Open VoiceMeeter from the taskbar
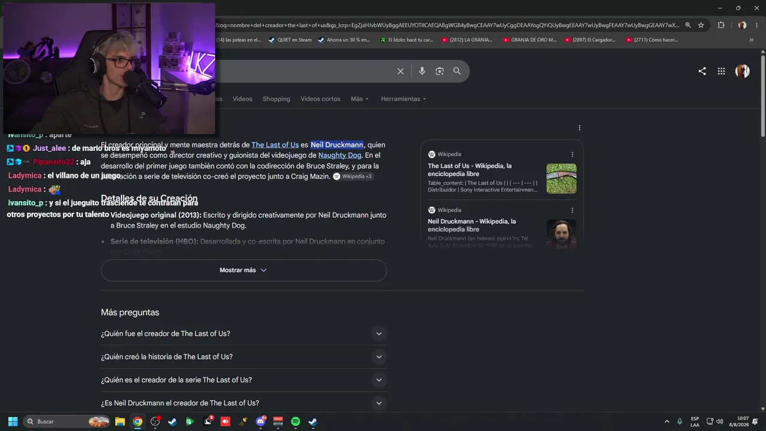This screenshot has width=766, height=431. pos(278,421)
